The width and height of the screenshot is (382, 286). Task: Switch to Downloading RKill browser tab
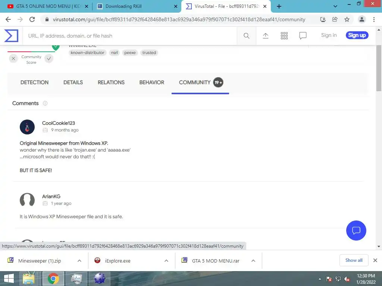click(x=137, y=6)
